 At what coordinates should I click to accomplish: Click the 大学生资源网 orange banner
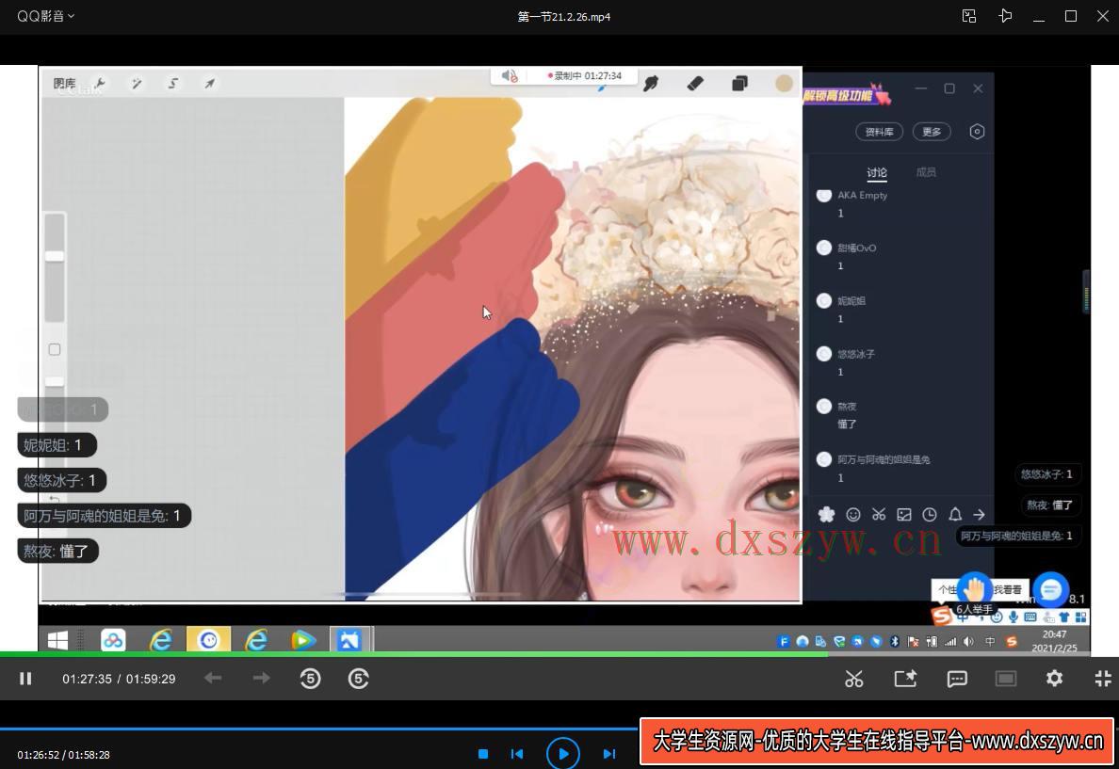coord(877,741)
